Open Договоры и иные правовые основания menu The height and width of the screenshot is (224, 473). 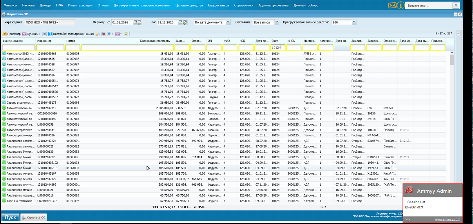click(142, 5)
